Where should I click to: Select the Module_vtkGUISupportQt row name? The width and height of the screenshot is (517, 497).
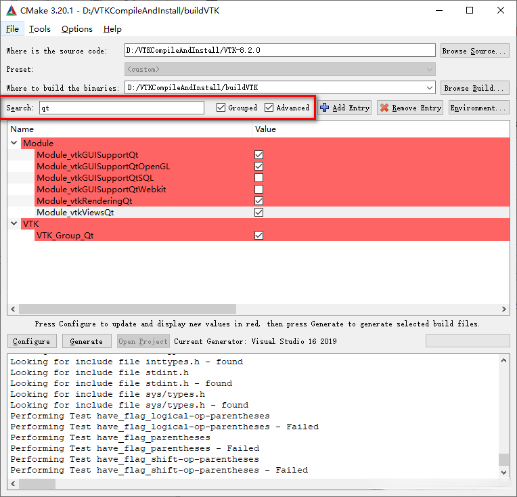pos(87,155)
